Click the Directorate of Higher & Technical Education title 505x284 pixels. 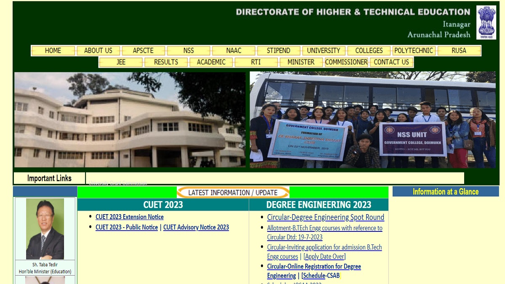[x=353, y=12]
